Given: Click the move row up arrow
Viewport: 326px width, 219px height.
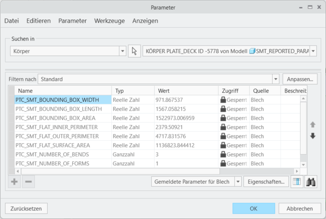Looking at the screenshot, I should click(x=313, y=124).
